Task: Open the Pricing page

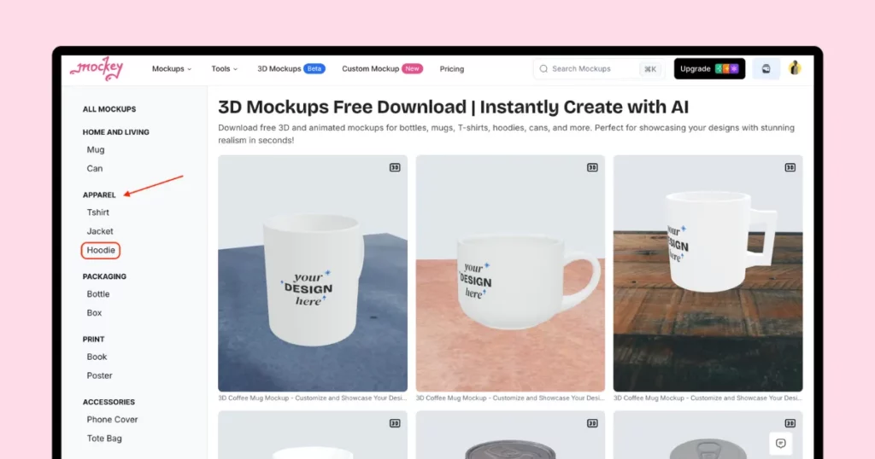Action: click(451, 69)
